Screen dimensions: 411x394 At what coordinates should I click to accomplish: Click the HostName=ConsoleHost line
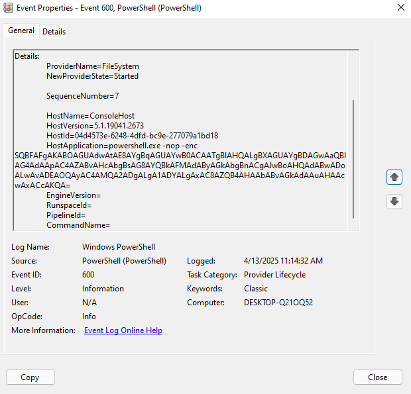pyautogui.click(x=90, y=116)
